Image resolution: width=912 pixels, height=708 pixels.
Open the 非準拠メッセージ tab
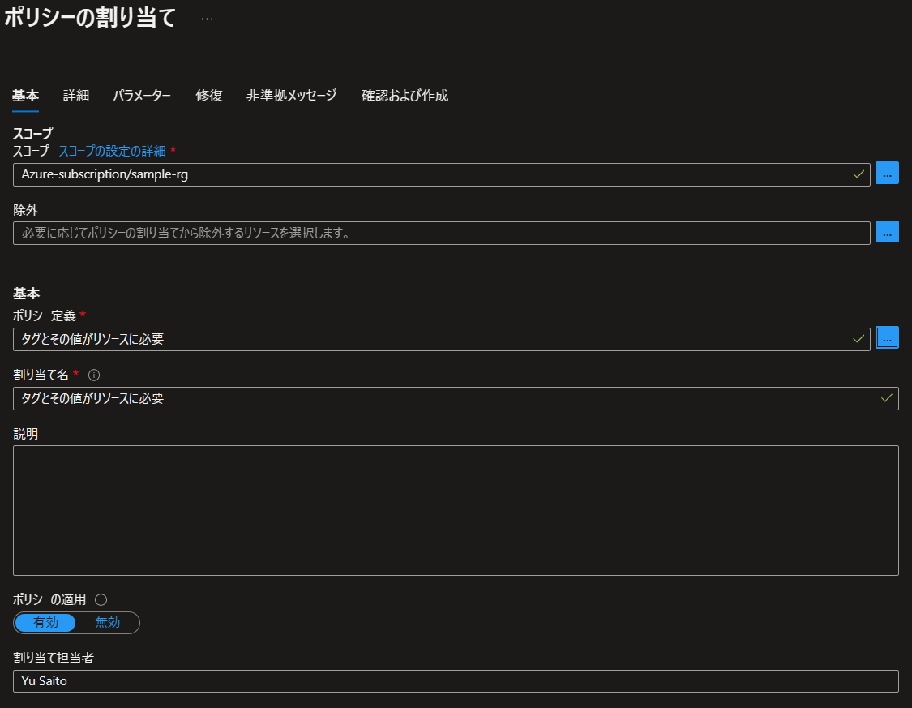click(x=291, y=96)
